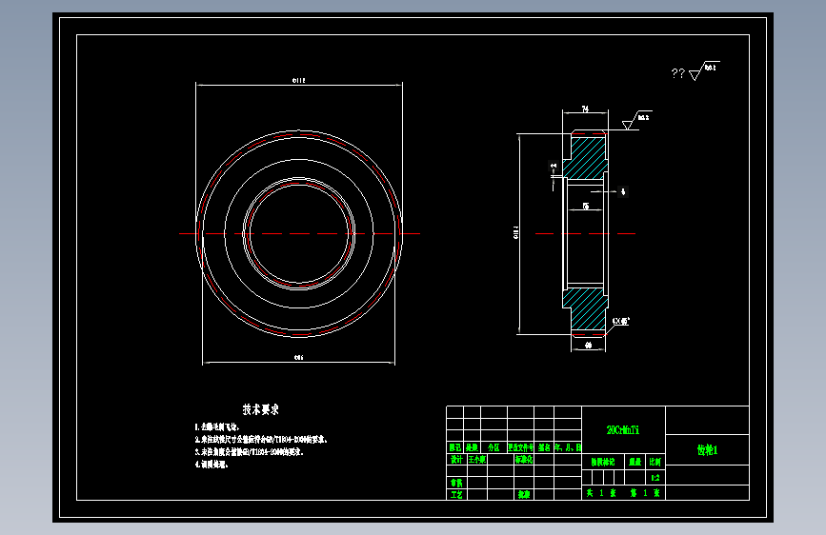This screenshot has height=535, width=826.
Task: Click the 1:2 scale value cell
Action: (655, 478)
